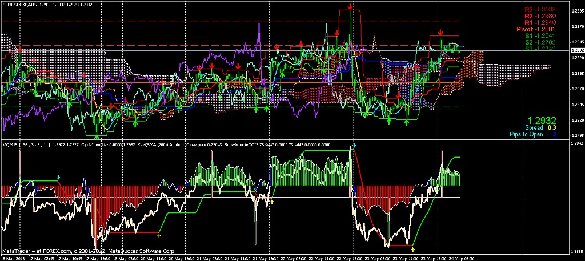Image resolution: width=585 pixels, height=261 pixels.
Task: Click the 24 May 03:30 time axis label
Action: point(462,258)
